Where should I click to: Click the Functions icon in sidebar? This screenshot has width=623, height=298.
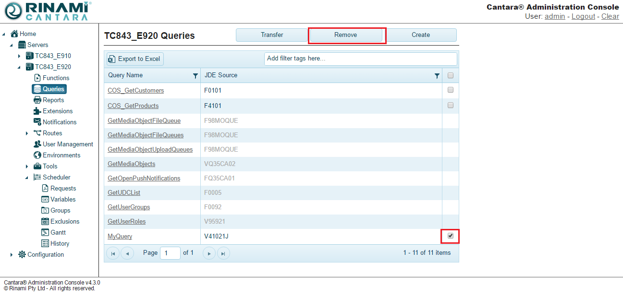[37, 78]
